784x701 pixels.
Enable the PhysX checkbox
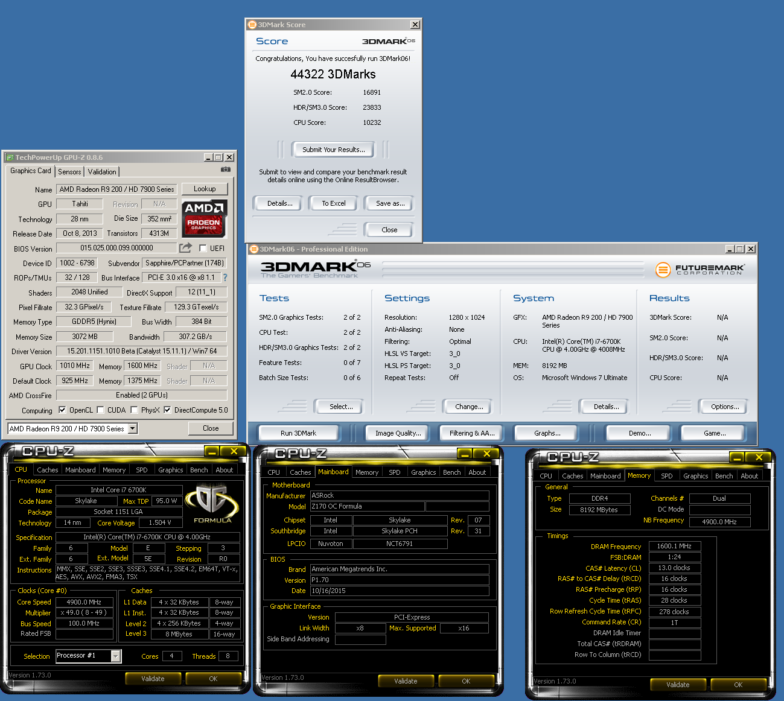[x=134, y=410]
